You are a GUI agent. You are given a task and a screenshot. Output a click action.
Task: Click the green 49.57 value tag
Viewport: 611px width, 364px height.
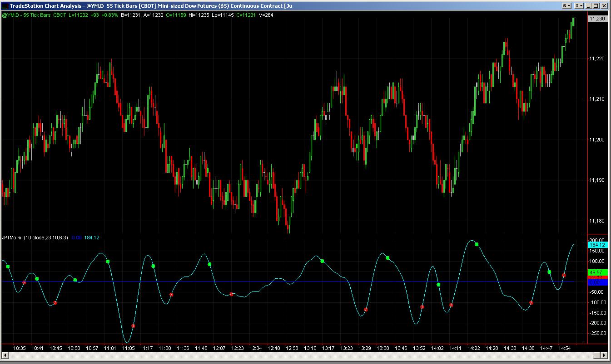point(596,272)
